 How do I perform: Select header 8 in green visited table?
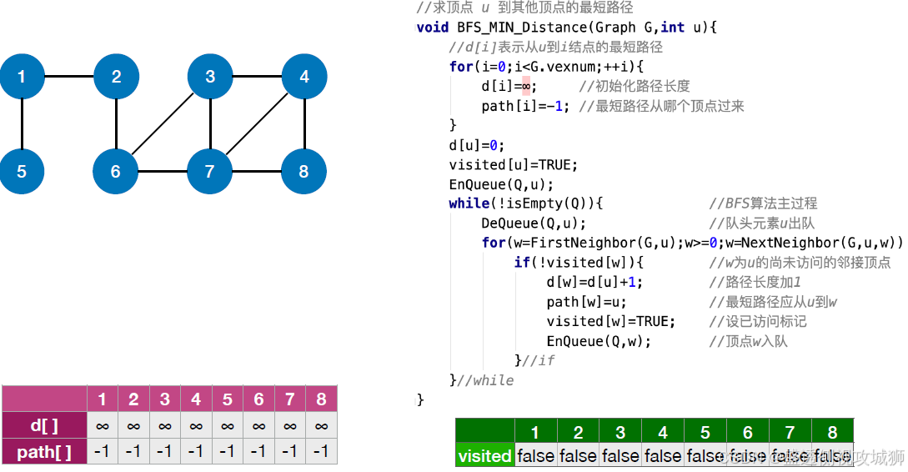point(832,432)
